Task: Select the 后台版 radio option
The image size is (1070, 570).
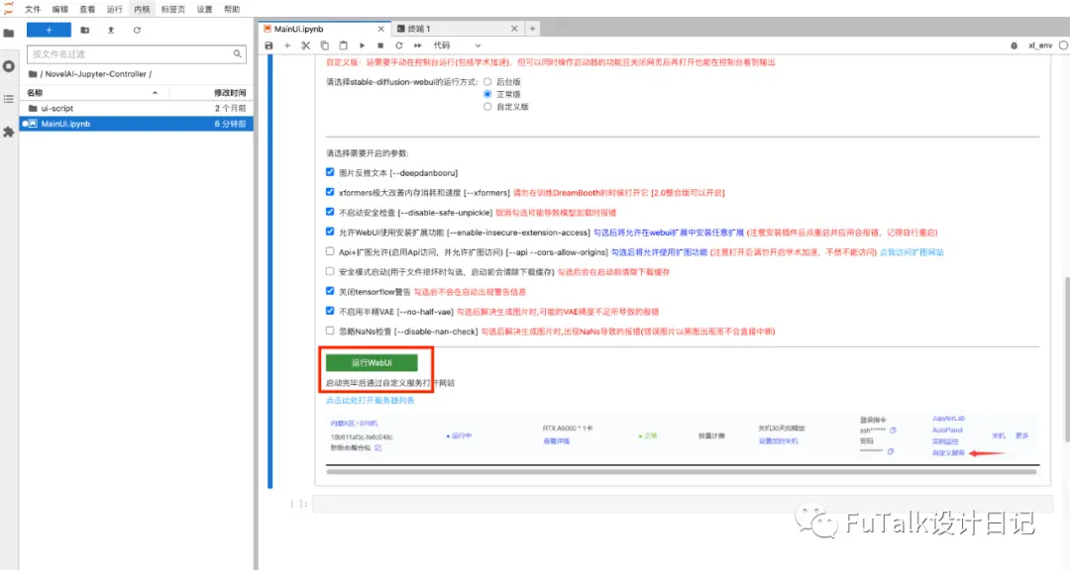Action: click(487, 82)
